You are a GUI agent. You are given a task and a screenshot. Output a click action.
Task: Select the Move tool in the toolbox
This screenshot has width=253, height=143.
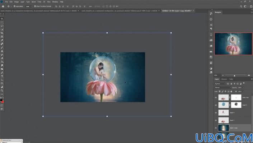pos(2,19)
